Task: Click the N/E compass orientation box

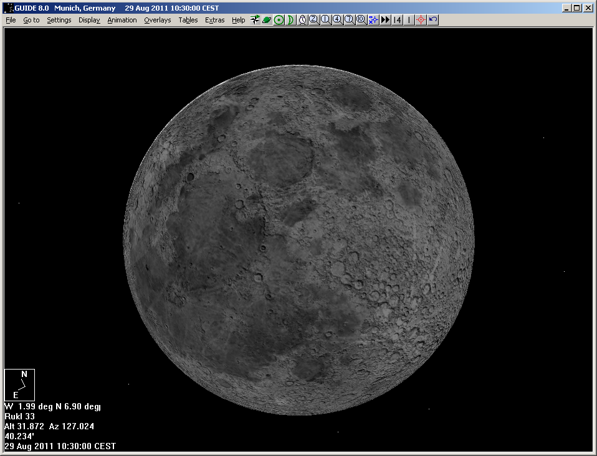Action: click(20, 384)
